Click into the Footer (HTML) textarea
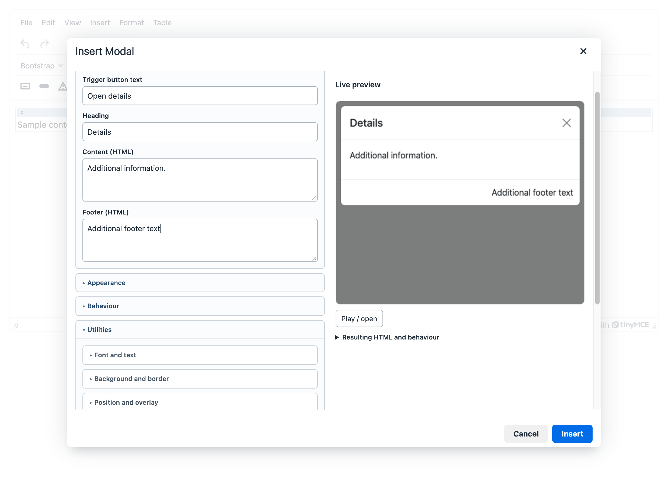The height and width of the screenshot is (485, 668). pyautogui.click(x=200, y=240)
